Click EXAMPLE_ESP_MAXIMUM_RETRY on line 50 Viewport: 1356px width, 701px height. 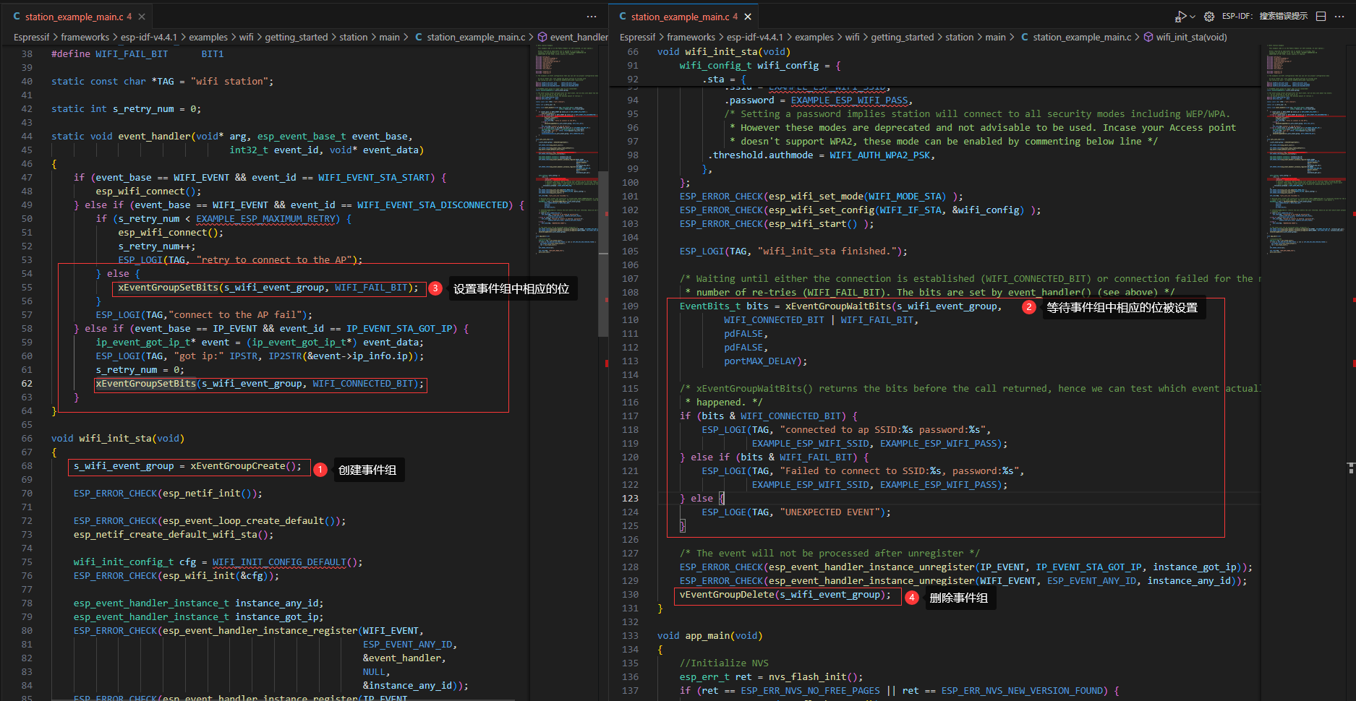click(x=265, y=219)
